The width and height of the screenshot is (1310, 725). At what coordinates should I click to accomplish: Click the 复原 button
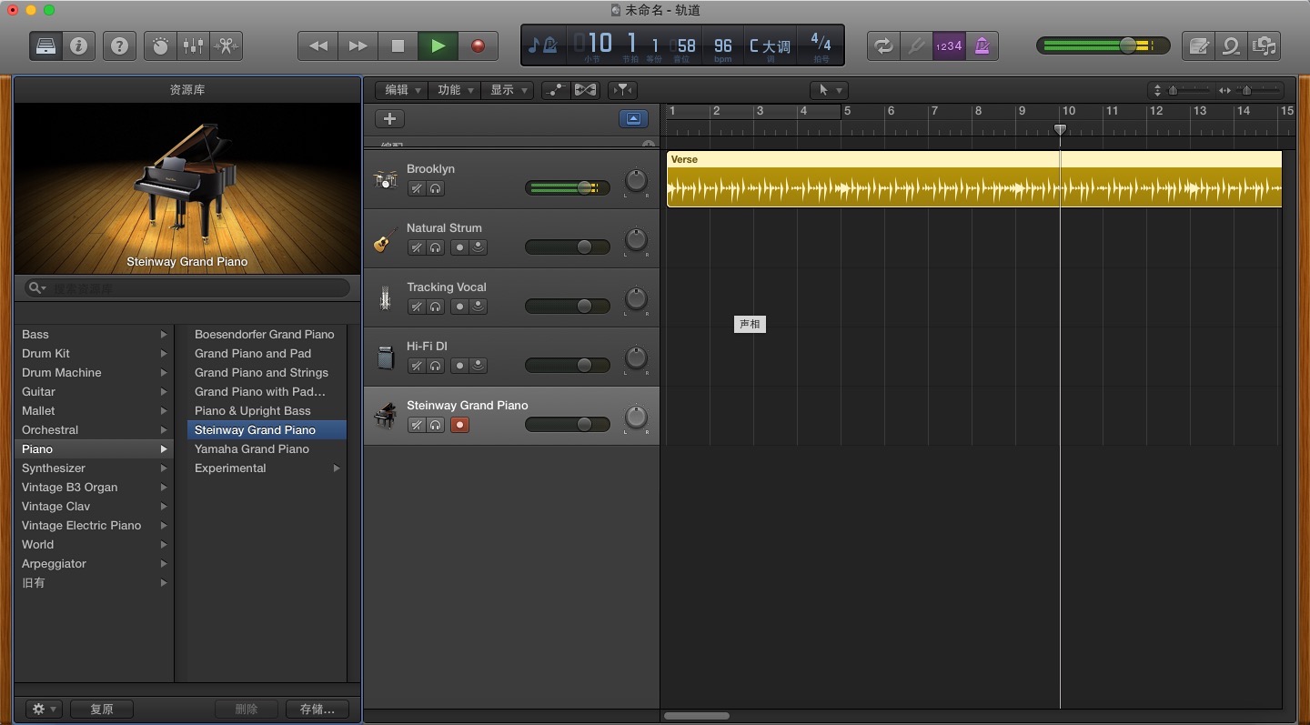102,710
